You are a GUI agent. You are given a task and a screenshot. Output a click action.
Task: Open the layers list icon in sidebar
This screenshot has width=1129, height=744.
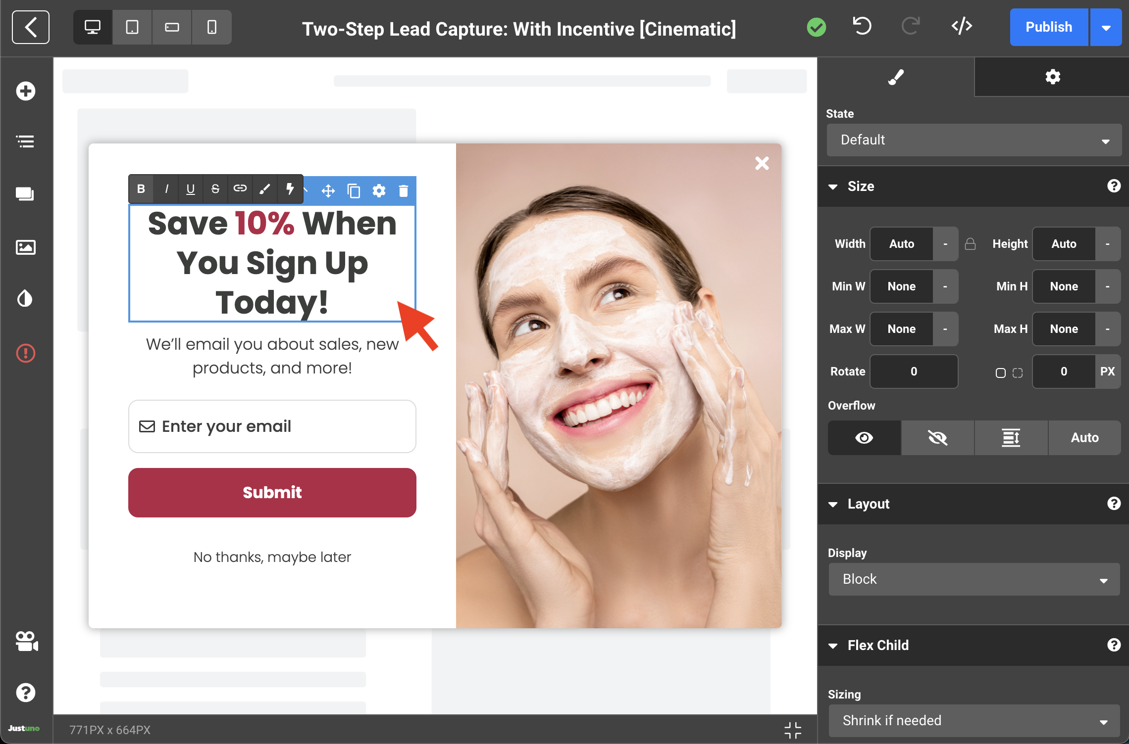tap(25, 141)
